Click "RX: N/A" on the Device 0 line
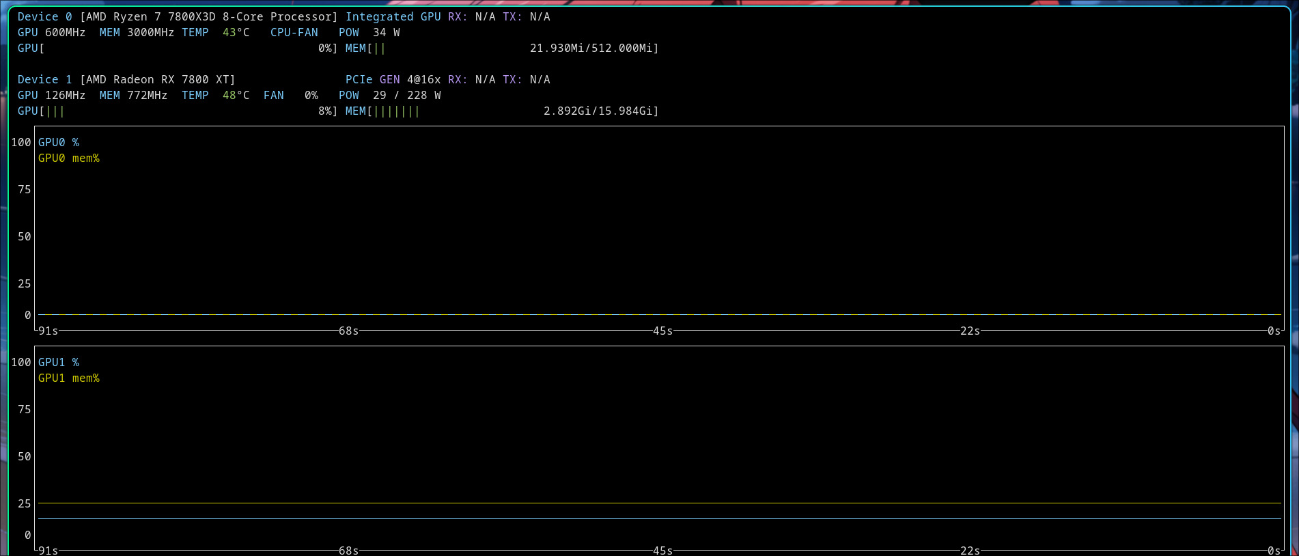This screenshot has height=556, width=1299. pyautogui.click(x=472, y=16)
